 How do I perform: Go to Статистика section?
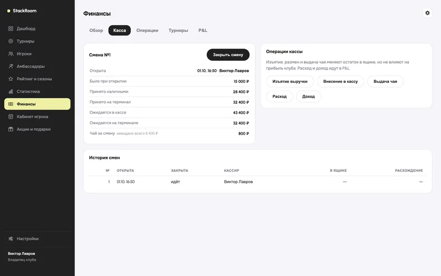click(37, 91)
